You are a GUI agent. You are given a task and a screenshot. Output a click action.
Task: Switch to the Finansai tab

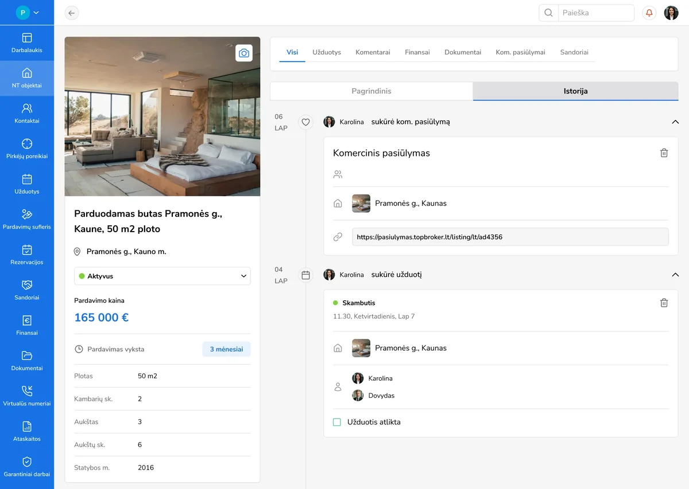[417, 52]
